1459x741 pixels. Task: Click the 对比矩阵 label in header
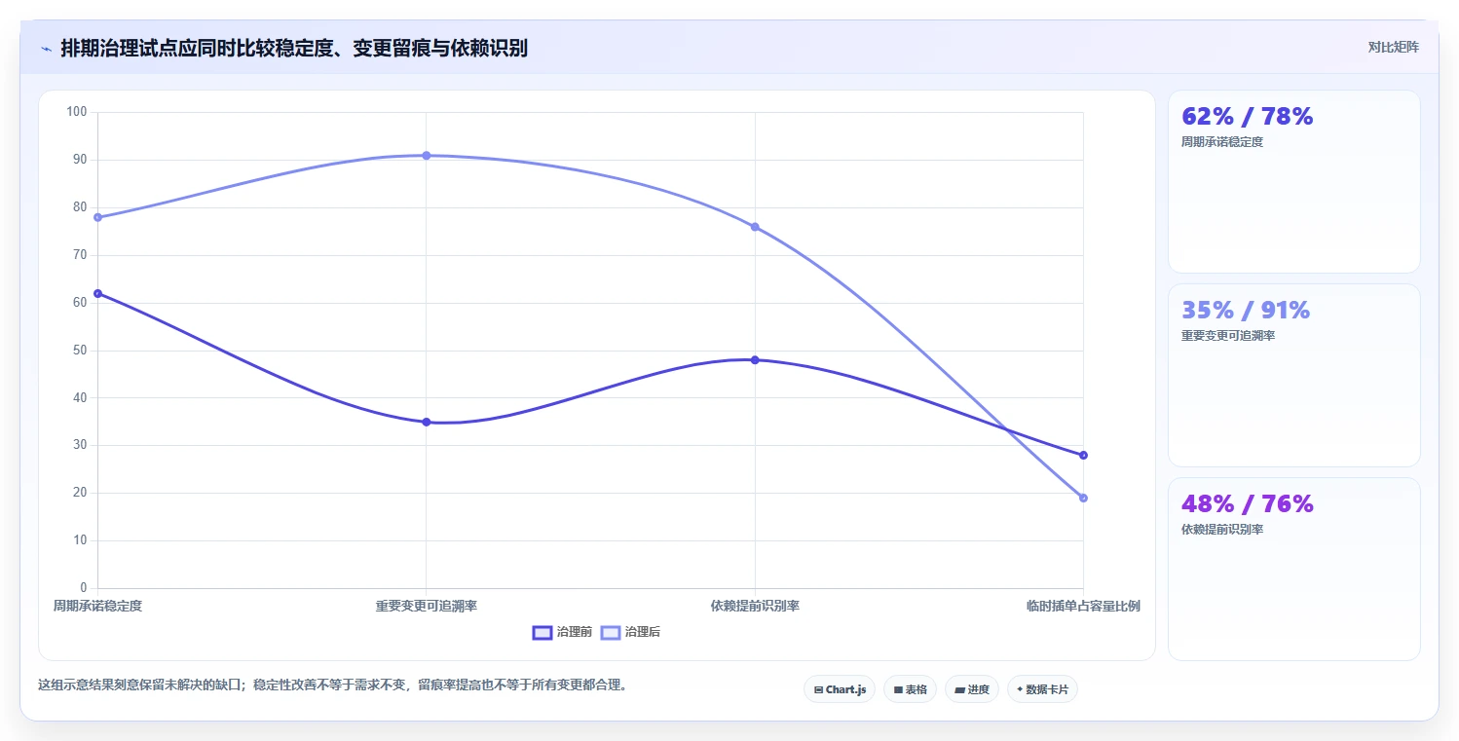pyautogui.click(x=1393, y=47)
